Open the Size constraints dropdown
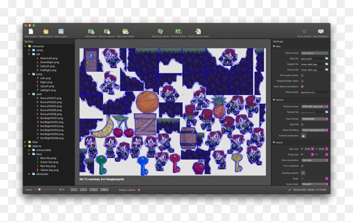353x222 pixels. (x=314, y=160)
